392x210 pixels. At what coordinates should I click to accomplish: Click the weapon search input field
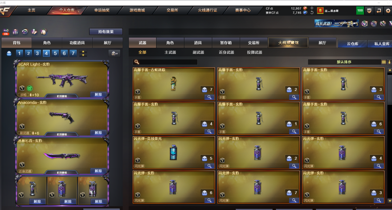tap(165, 62)
